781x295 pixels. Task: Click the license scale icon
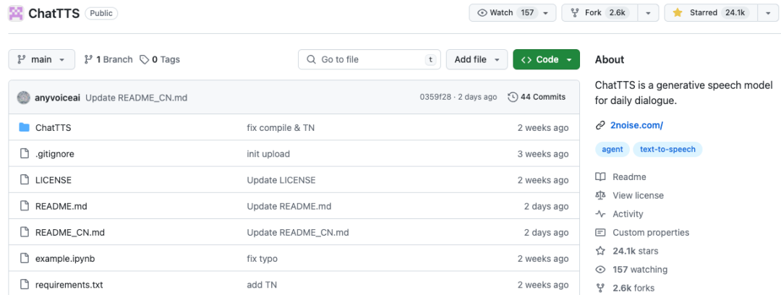pos(601,195)
